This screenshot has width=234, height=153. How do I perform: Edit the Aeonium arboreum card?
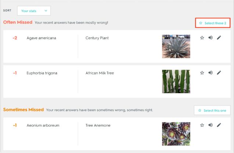tap(219, 125)
